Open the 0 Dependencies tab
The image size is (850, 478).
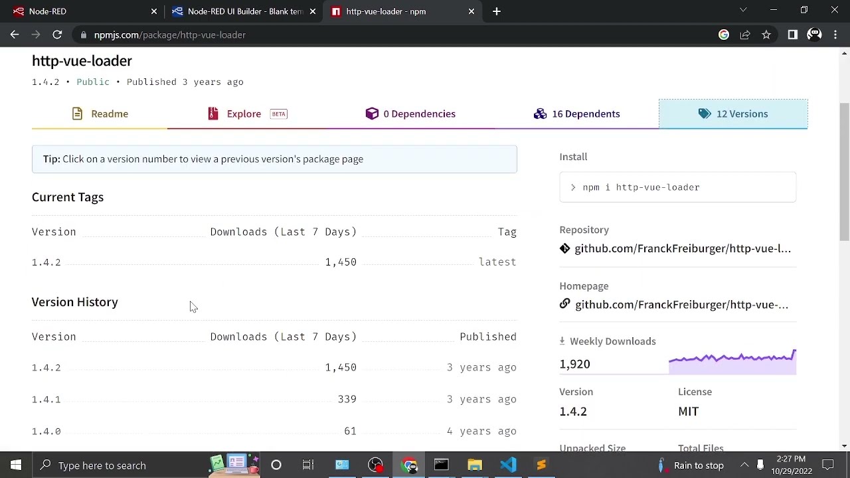click(410, 114)
